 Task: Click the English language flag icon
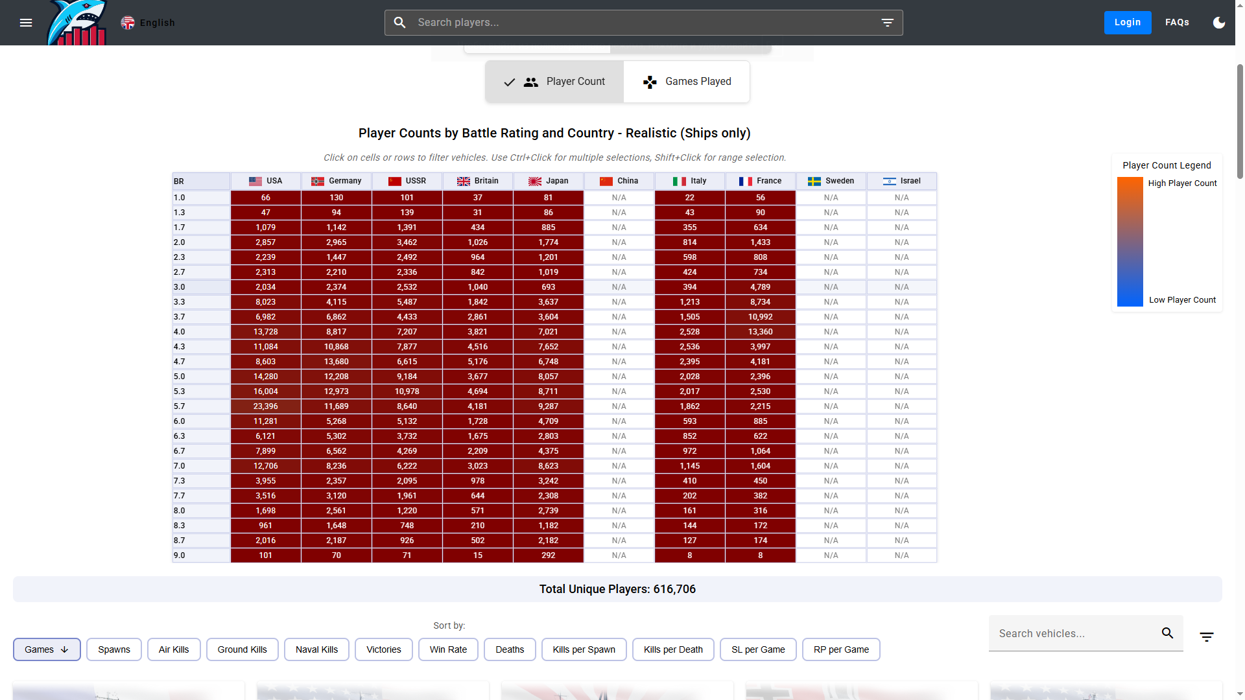click(128, 23)
